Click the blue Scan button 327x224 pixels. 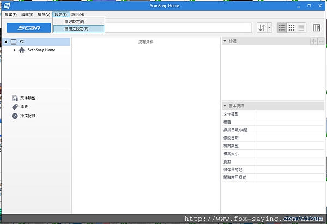point(29,28)
